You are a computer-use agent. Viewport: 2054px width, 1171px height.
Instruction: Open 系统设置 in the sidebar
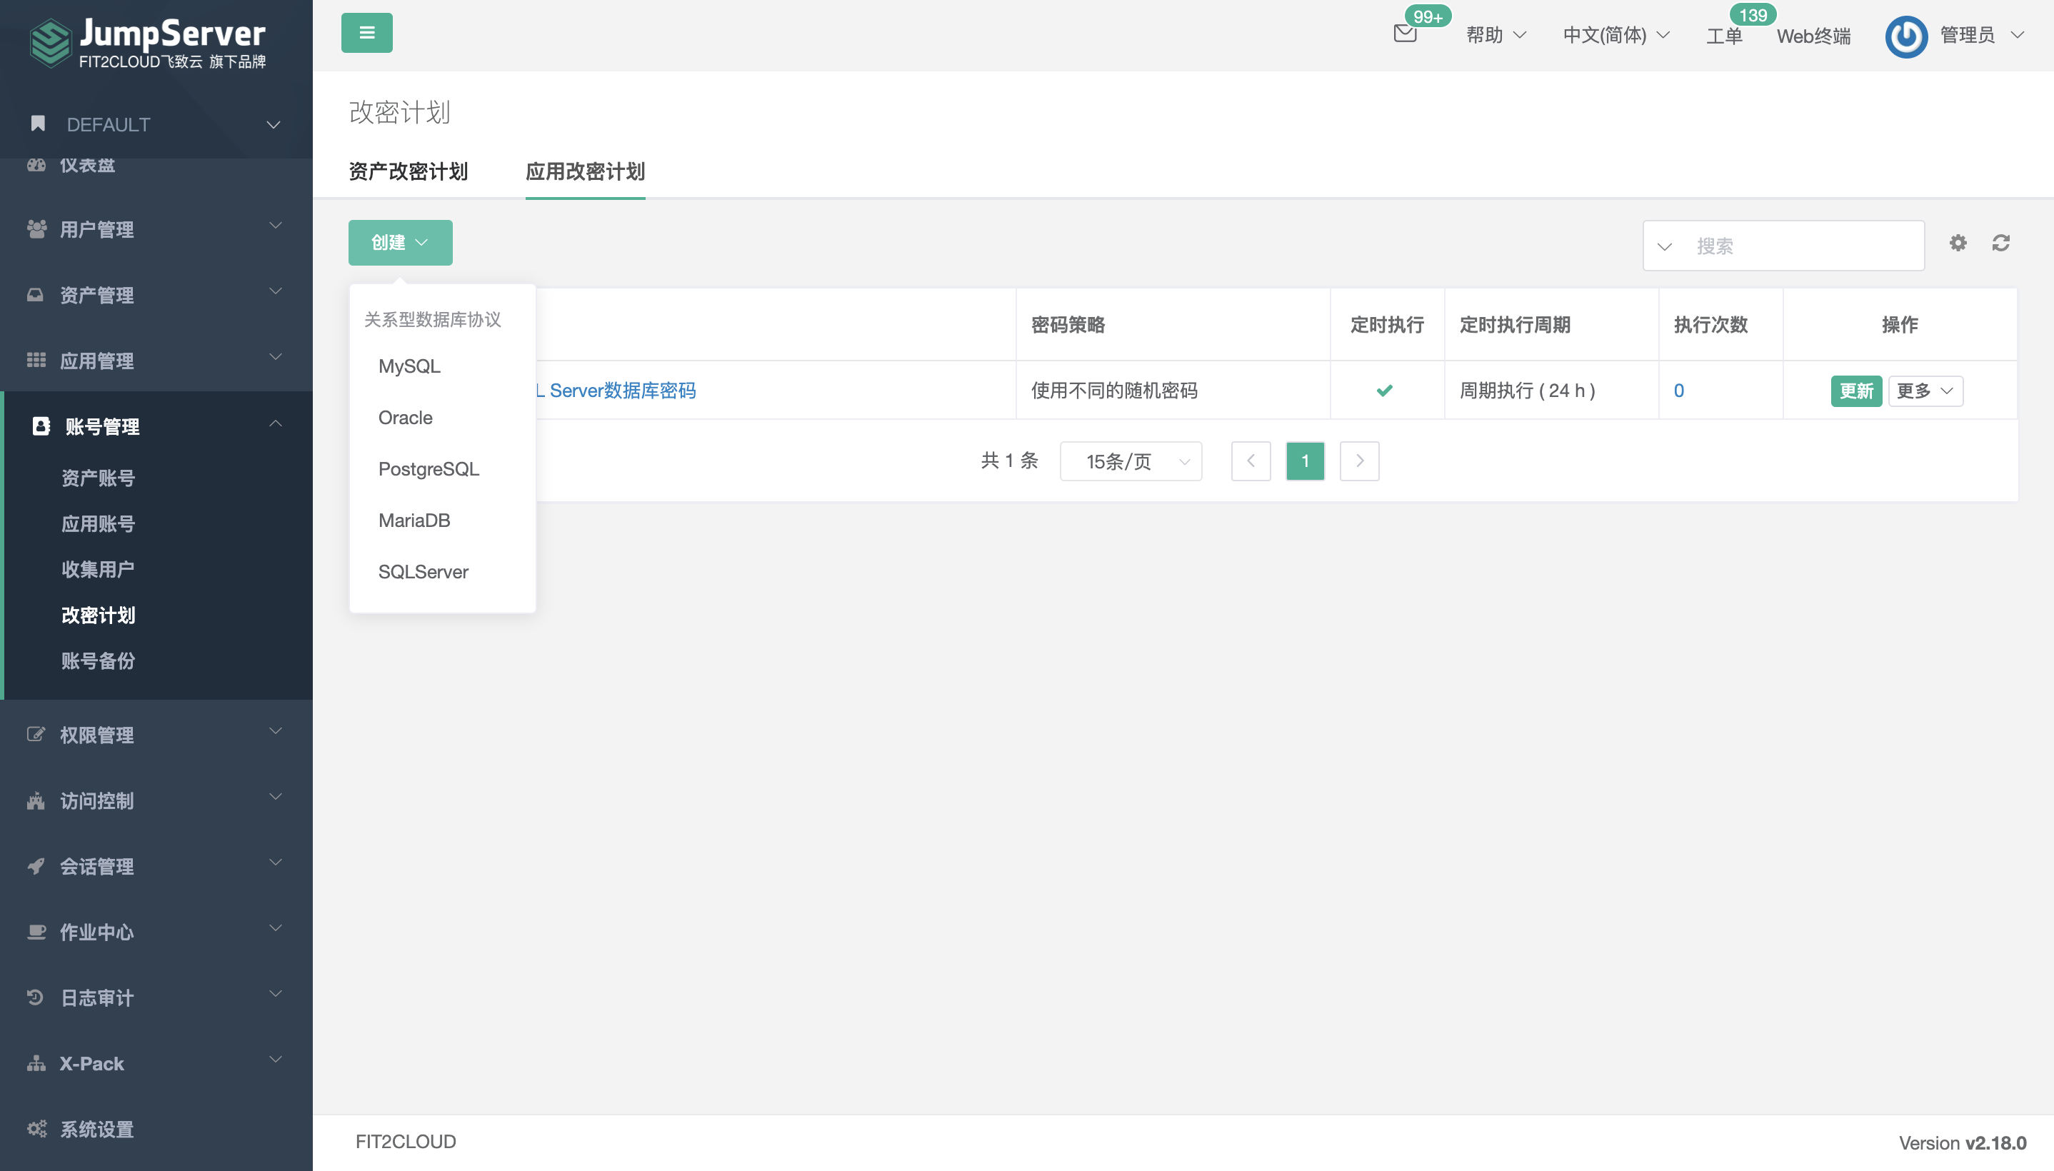(96, 1129)
